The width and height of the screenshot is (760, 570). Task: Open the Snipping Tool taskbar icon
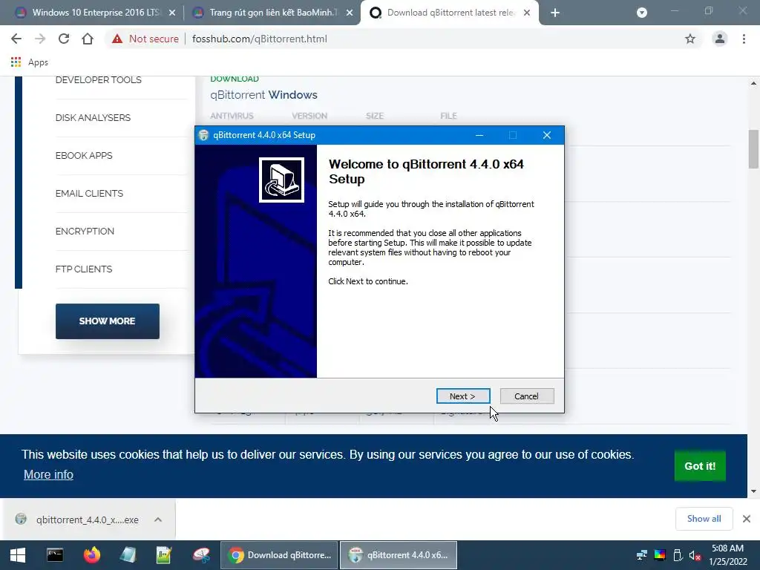click(200, 555)
